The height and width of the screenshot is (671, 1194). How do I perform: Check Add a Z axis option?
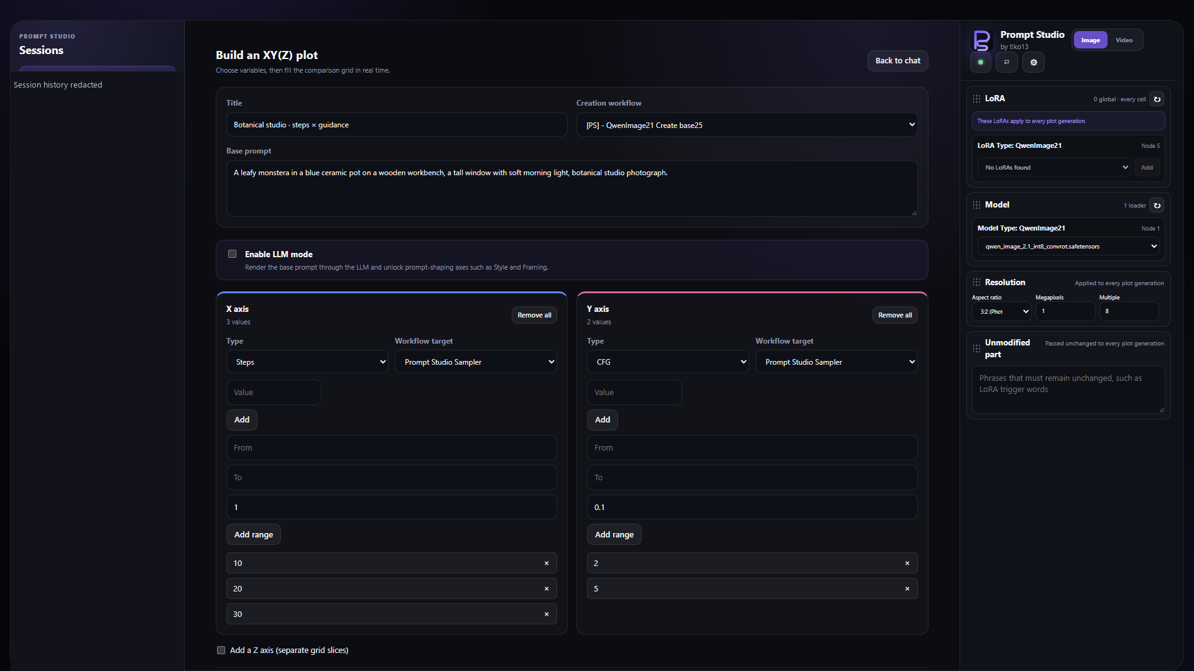pyautogui.click(x=221, y=650)
